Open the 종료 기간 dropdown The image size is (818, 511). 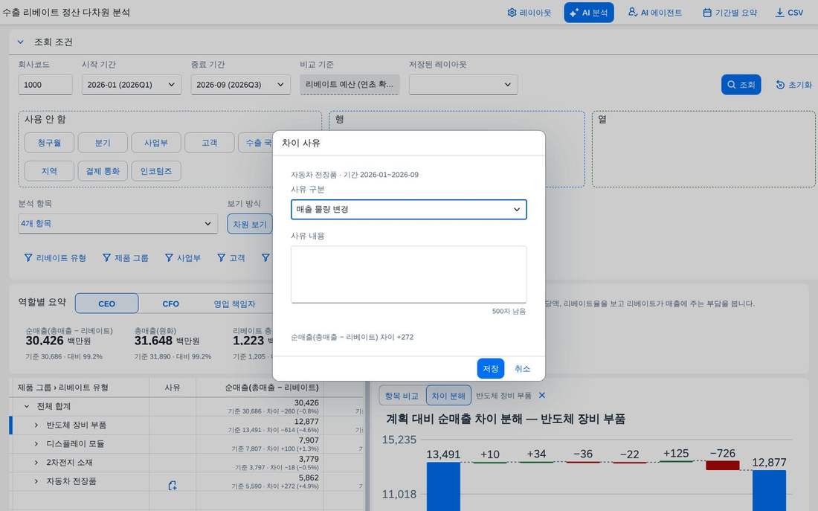240,85
